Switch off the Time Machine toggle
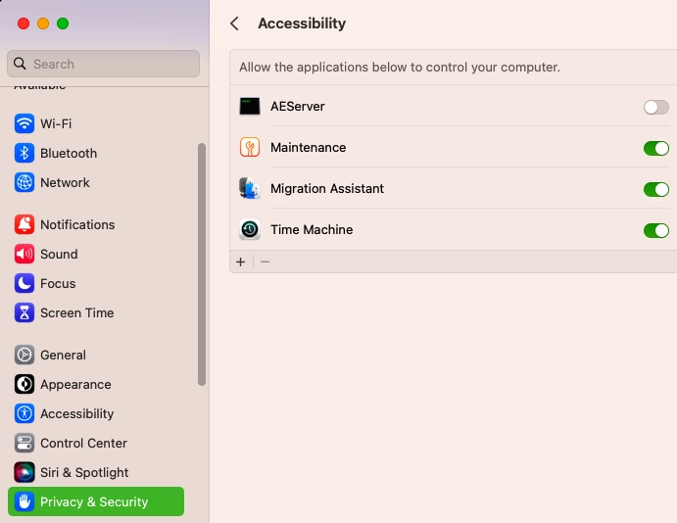The image size is (677, 523). coord(655,230)
